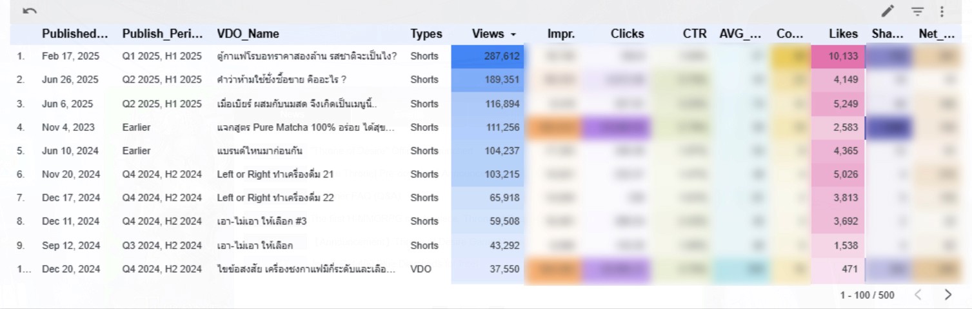
Task: Click the Likes value 4,149
Action: 846,79
